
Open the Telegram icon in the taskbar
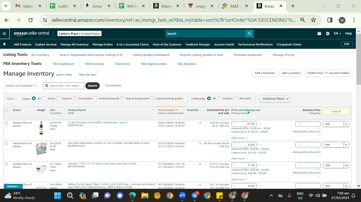point(195,195)
